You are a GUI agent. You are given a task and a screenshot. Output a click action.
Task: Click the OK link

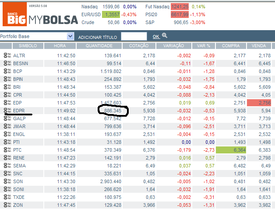(156, 37)
